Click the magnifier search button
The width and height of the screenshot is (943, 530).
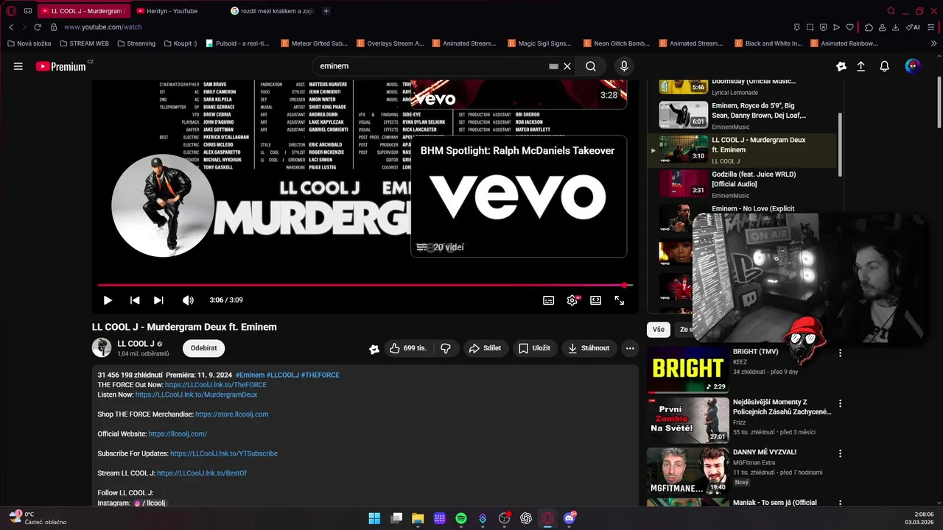591,66
